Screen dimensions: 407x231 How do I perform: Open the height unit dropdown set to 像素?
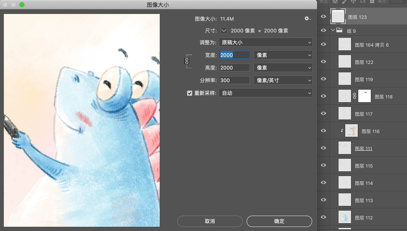[x=283, y=67]
